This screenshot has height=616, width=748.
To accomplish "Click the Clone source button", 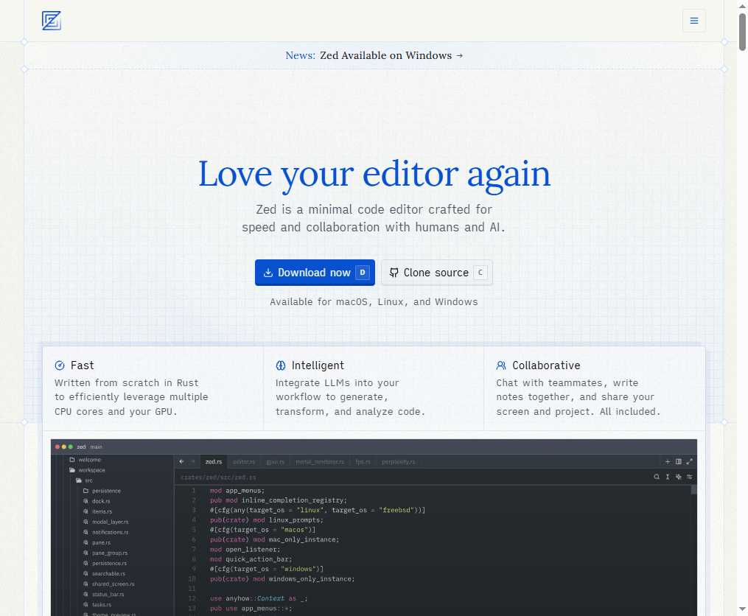I will coord(436,273).
